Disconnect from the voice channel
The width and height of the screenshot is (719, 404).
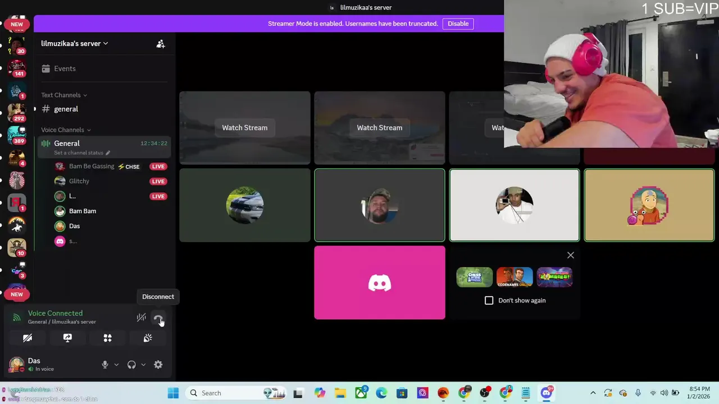(x=158, y=318)
